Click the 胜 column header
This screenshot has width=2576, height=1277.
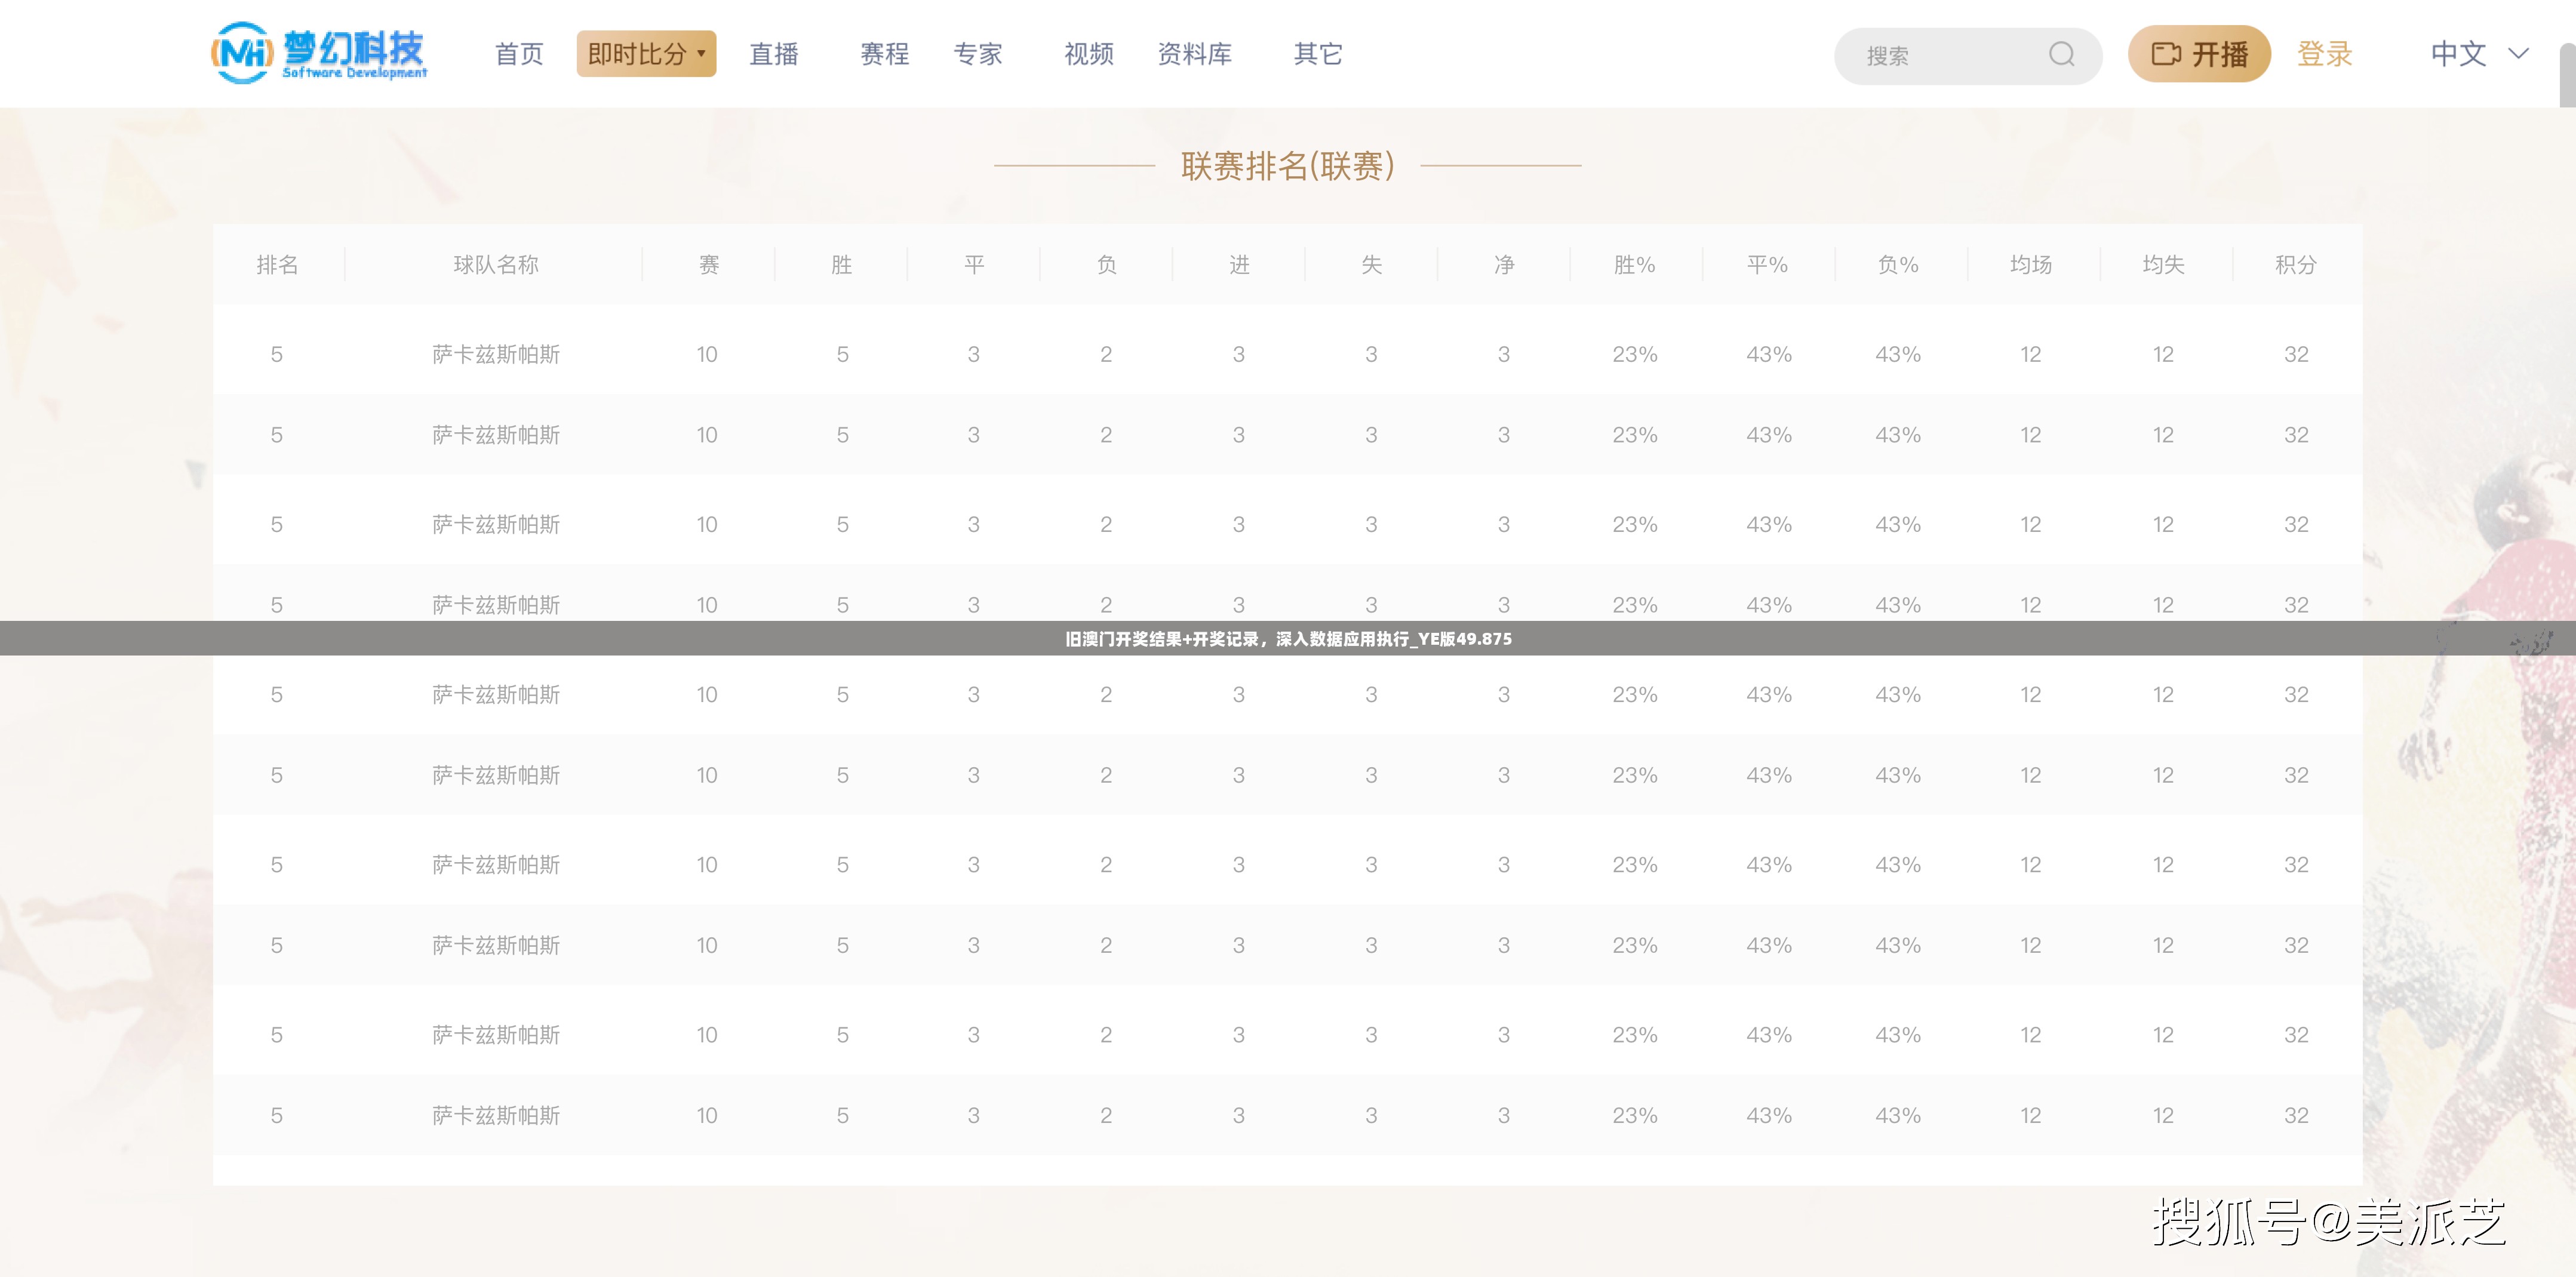pos(841,265)
